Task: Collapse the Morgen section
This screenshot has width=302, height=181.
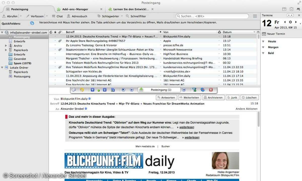Action: point(263,47)
